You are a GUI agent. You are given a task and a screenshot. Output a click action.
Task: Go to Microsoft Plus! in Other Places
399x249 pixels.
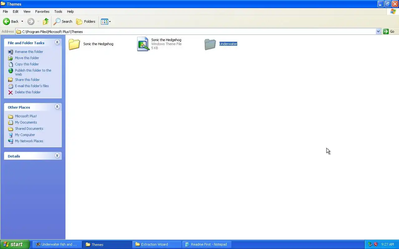coord(26,116)
